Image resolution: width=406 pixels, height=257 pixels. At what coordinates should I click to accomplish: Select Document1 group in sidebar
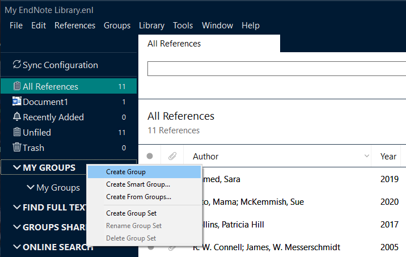[x=69, y=102]
